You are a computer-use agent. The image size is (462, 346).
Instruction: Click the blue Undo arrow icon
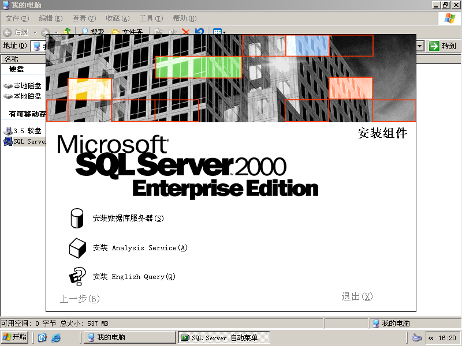click(199, 31)
